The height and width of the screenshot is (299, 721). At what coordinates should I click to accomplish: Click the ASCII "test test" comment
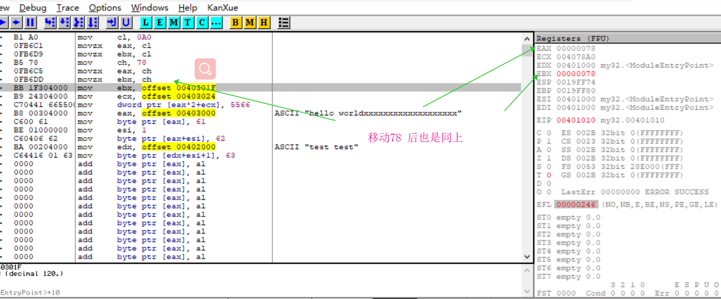(316, 147)
